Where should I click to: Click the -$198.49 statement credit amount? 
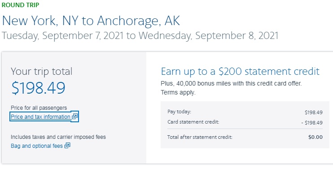pyautogui.click(x=312, y=123)
